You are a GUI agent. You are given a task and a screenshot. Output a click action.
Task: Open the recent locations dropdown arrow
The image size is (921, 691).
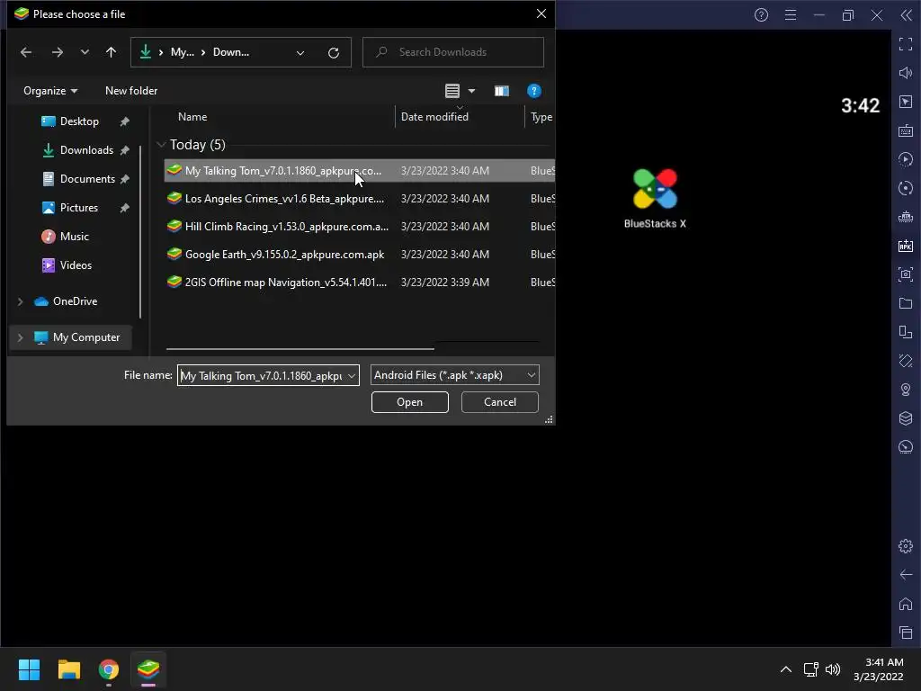85,52
